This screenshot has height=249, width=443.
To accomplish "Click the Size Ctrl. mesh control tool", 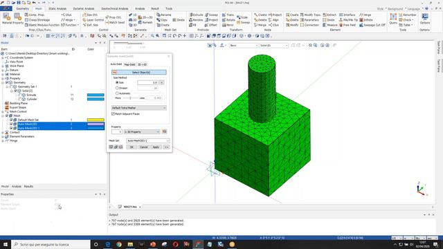I will [90, 15].
